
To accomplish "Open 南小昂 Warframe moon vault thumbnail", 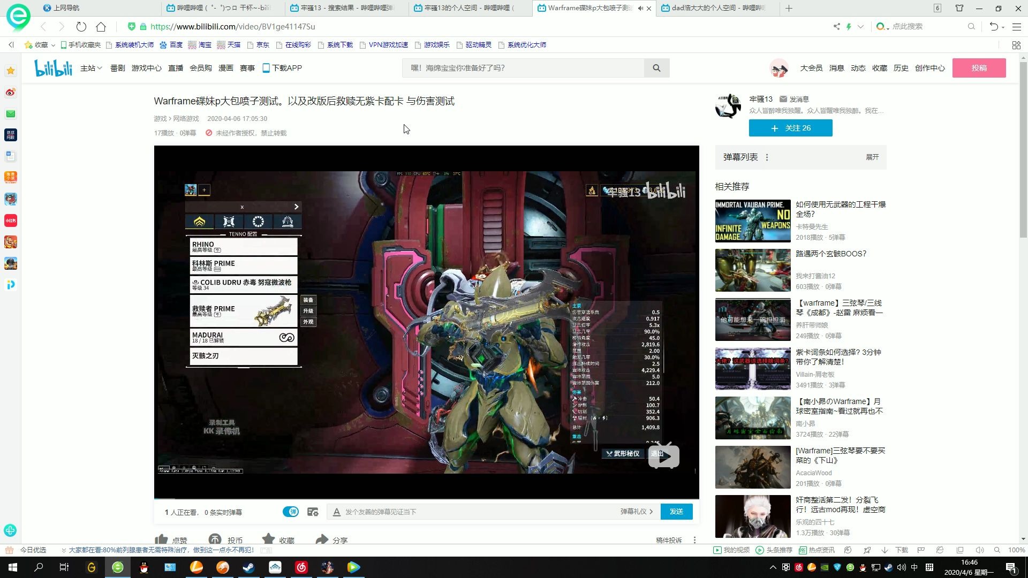I will [x=753, y=418].
